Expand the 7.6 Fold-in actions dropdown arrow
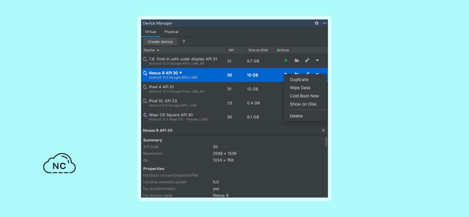This screenshot has width=469, height=217. pos(317,61)
